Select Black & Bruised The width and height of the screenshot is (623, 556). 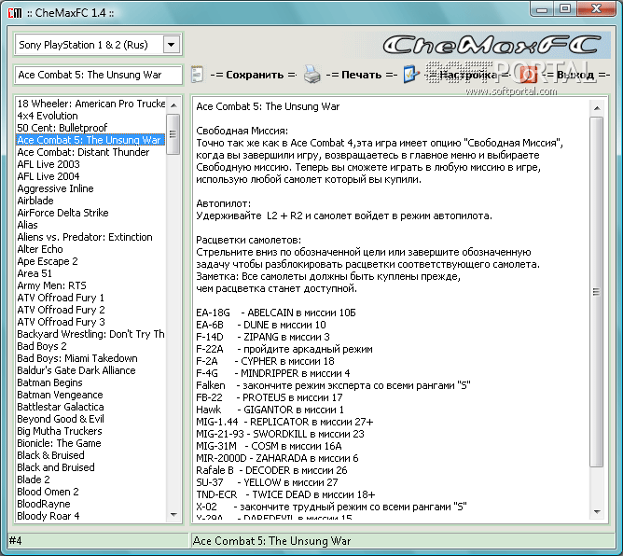(90, 455)
